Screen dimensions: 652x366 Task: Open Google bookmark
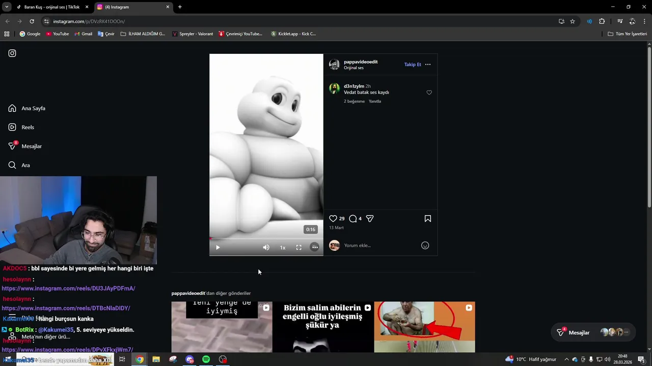click(x=30, y=34)
